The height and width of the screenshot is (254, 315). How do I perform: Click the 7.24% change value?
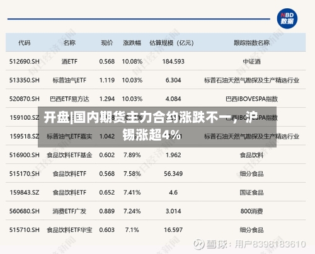tap(132, 211)
